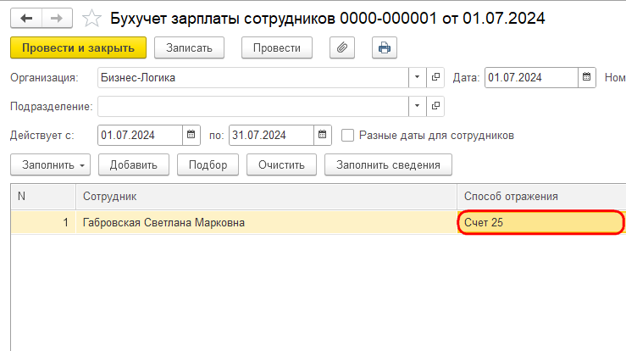626x351 pixels.
Task: Post document with Провести button
Action: (x=277, y=48)
